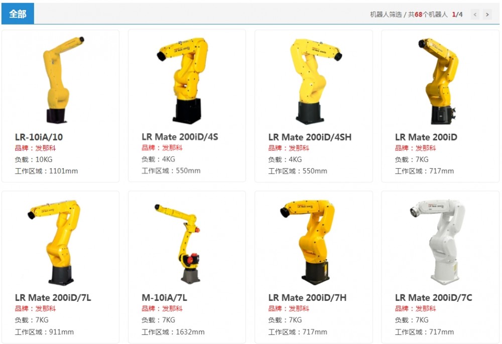This screenshot has width=502, height=344.
Task: Click the LR-10iA/10 title link
Action: pos(39,137)
